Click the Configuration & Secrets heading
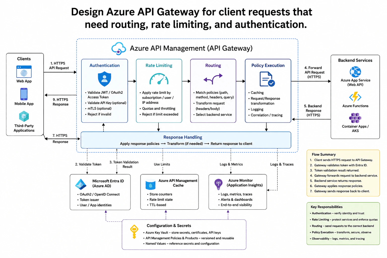Screen dimensions: 387x258 pyautogui.click(x=169, y=226)
